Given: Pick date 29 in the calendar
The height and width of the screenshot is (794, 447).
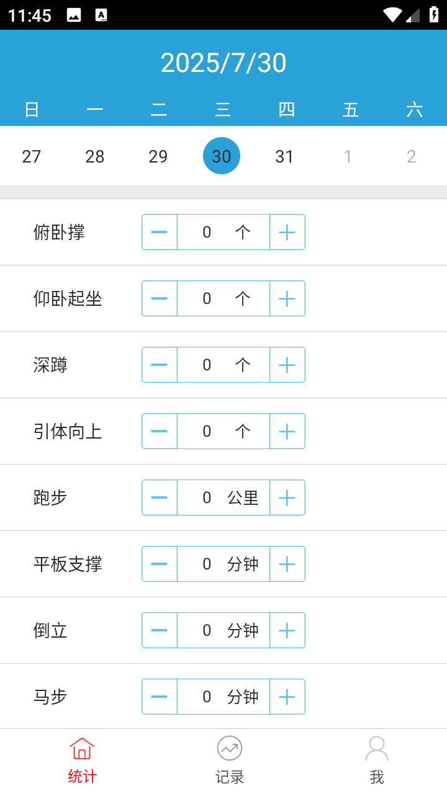Looking at the screenshot, I should [x=158, y=156].
